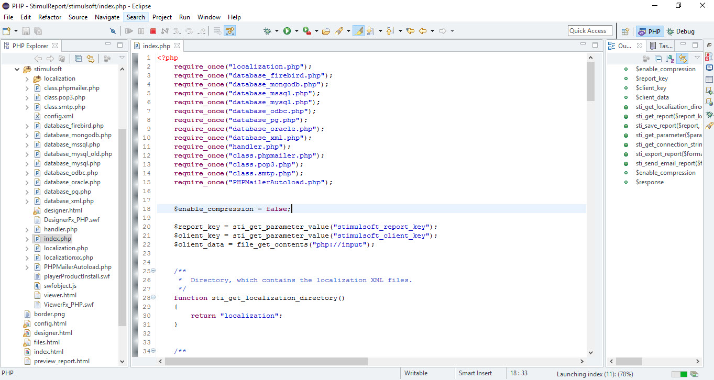
Task: Click the Last Edit Location icon
Action: 410,31
